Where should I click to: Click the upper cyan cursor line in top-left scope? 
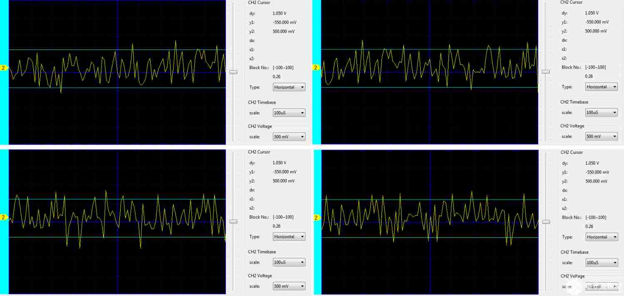[117, 50]
